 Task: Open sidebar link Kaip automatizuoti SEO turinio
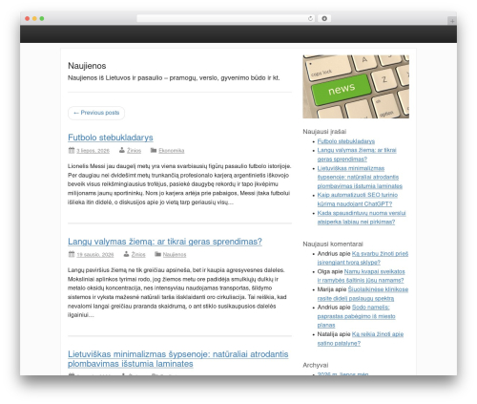click(358, 200)
